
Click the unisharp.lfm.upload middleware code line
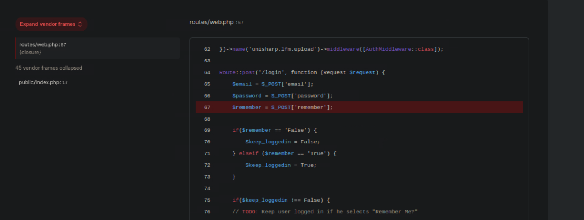pyautogui.click(x=331, y=49)
